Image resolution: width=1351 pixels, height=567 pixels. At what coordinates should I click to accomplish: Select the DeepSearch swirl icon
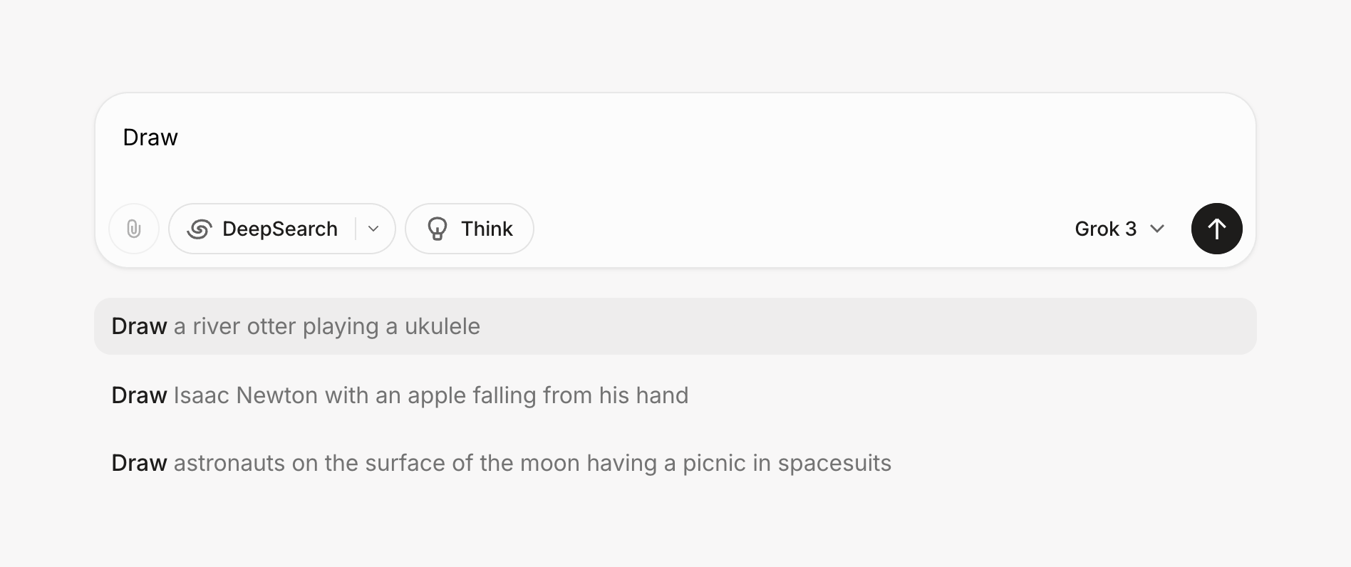pos(199,229)
